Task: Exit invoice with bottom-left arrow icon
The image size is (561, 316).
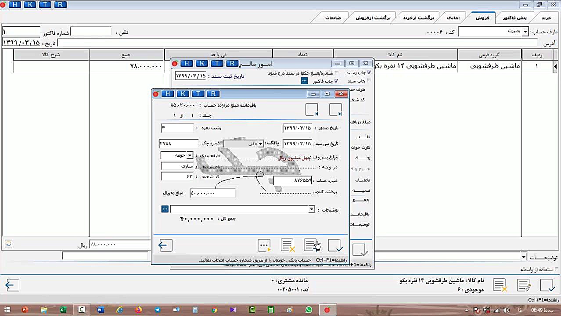Action: tap(12, 285)
